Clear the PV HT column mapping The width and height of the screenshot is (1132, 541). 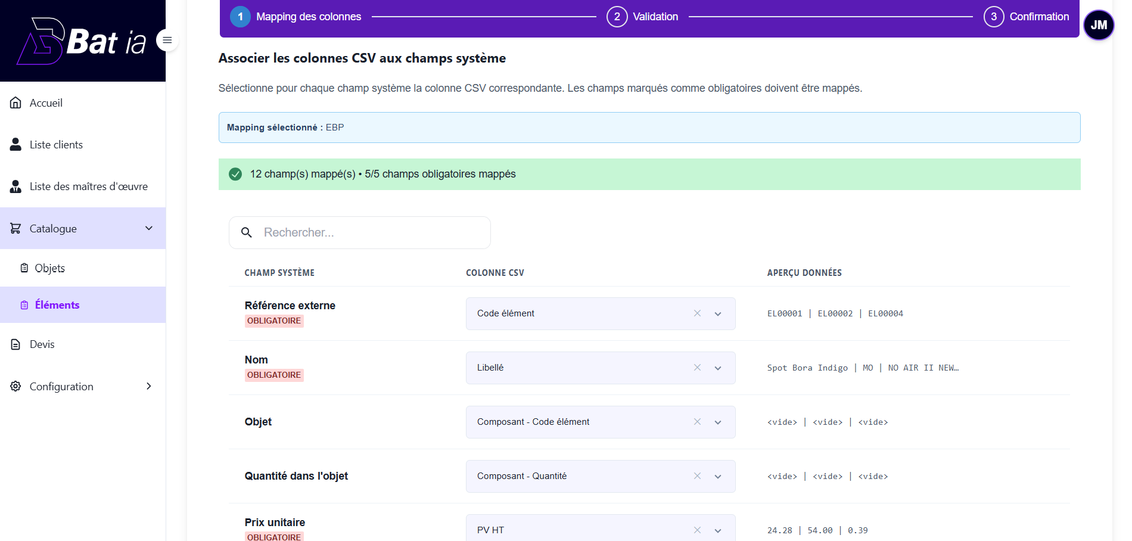click(x=697, y=530)
